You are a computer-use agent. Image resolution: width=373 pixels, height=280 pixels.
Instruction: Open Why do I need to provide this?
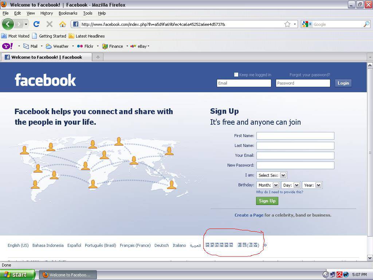click(279, 192)
